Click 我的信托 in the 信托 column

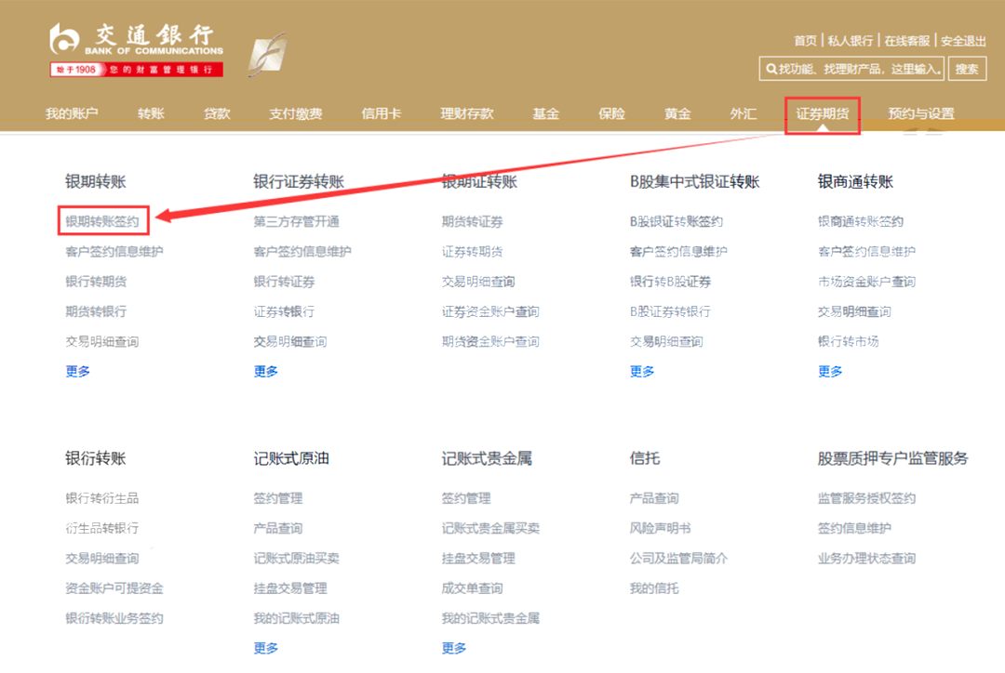(x=655, y=587)
